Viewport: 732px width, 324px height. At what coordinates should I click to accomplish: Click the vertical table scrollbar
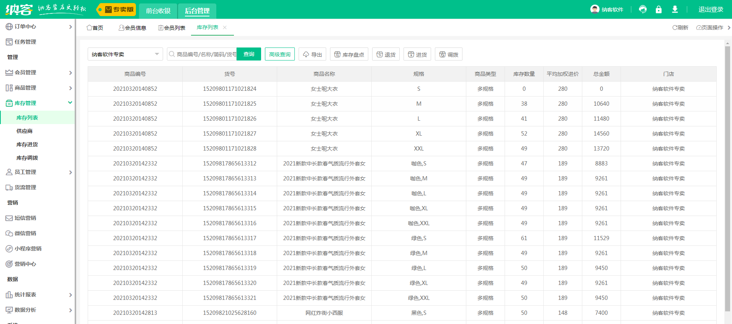click(727, 179)
